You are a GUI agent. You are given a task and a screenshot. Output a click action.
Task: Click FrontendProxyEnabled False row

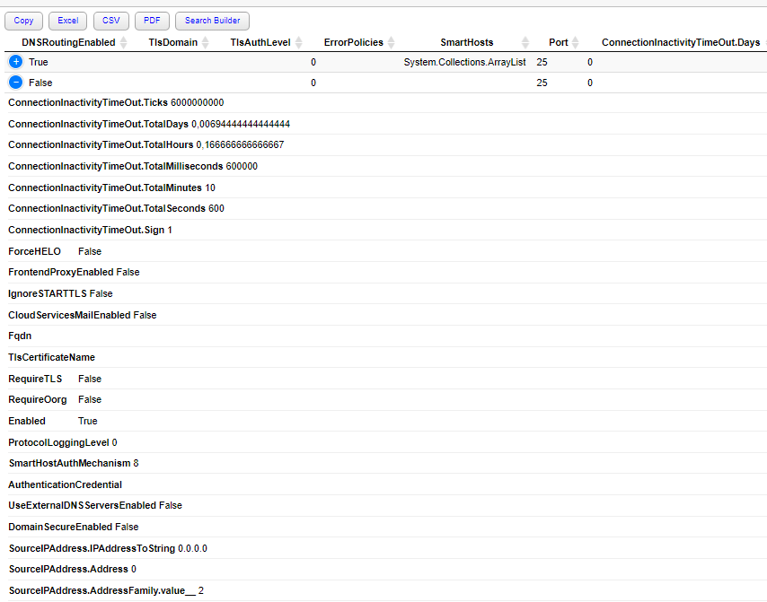point(385,272)
